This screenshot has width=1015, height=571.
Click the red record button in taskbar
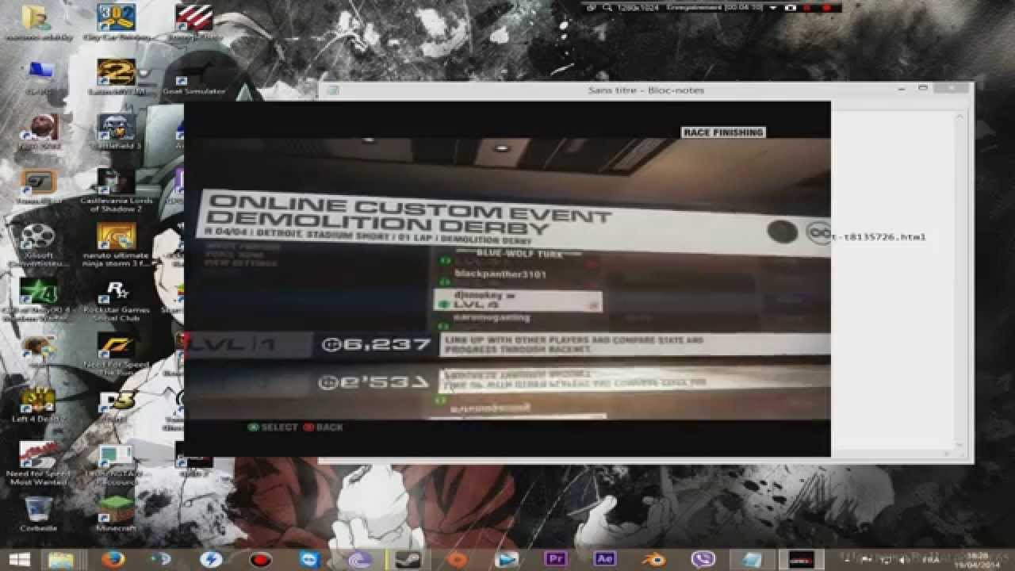point(260,559)
